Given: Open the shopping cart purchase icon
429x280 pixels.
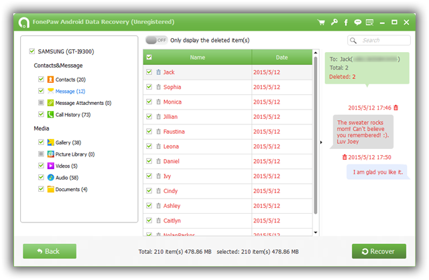Looking at the screenshot, I should pyautogui.click(x=321, y=22).
